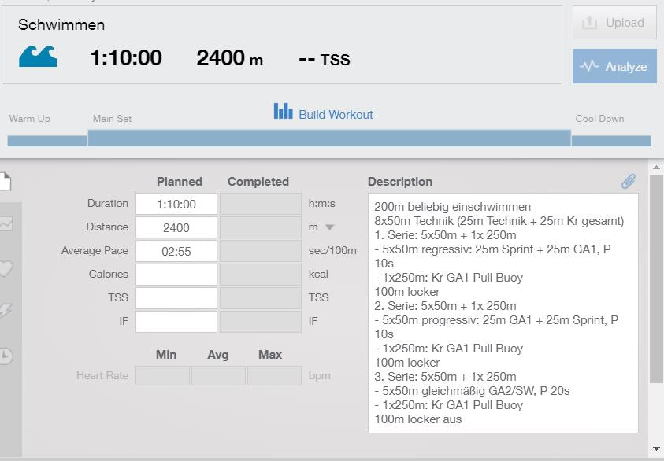
Task: Click the scrollbar down arrow
Action: coord(657,449)
